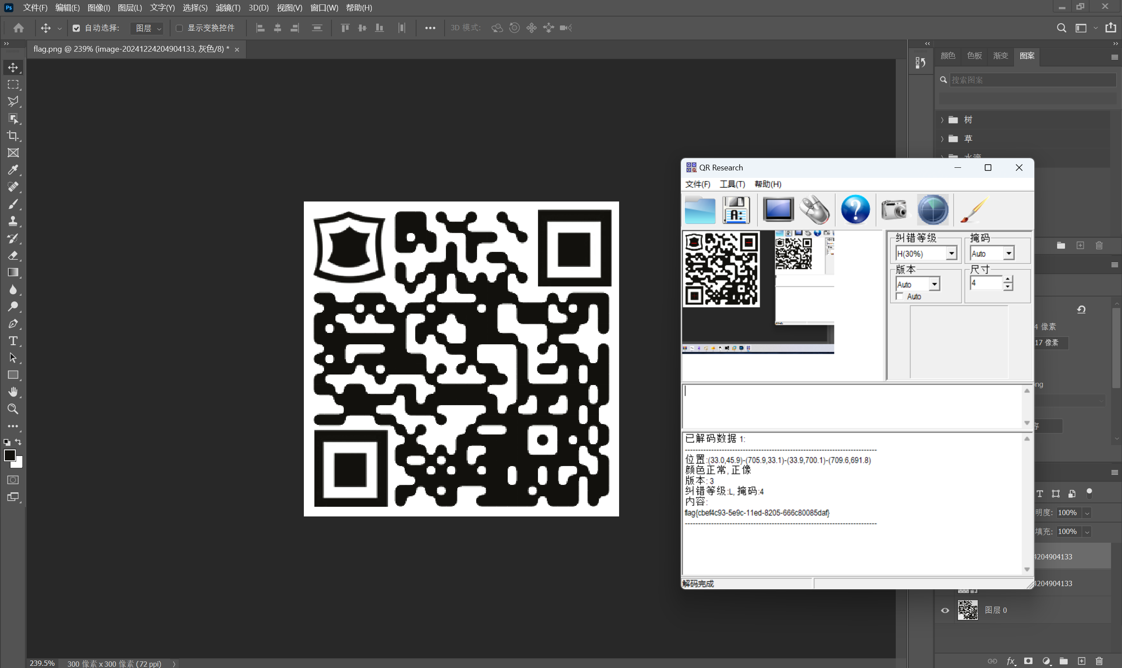Expand the 草 pattern folder
Image resolution: width=1122 pixels, height=668 pixels.
(x=942, y=139)
